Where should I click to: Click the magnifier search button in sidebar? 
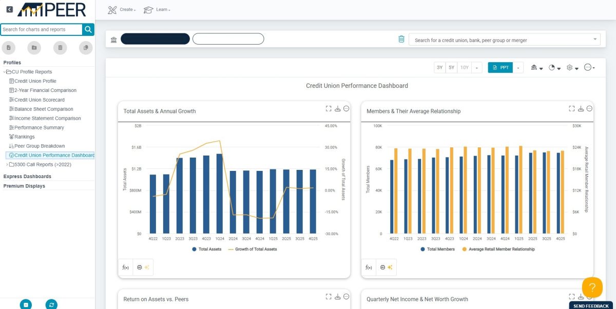pos(88,29)
